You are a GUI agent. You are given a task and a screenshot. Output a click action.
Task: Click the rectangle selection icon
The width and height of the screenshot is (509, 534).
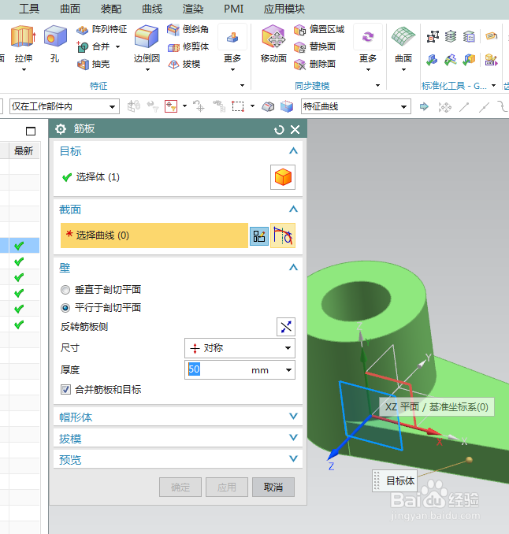click(x=238, y=106)
